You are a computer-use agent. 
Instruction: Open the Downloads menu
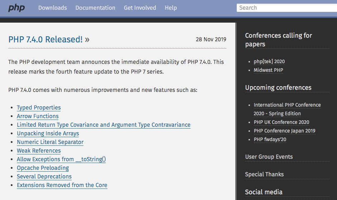pos(52,8)
